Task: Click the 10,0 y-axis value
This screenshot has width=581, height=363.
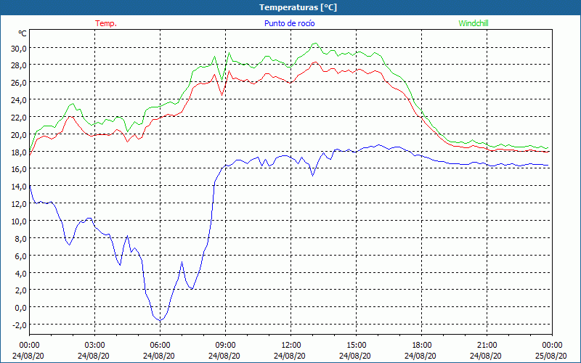Action: pos(17,221)
